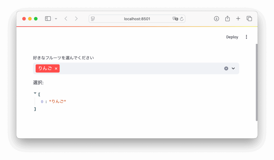
Task: Open a new tab with the plus icon
Action: pyautogui.click(x=238, y=19)
